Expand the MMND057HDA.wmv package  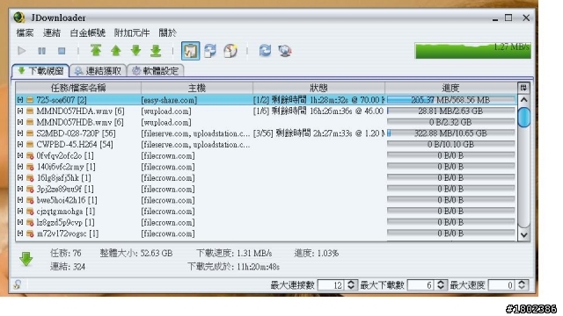(x=20, y=111)
